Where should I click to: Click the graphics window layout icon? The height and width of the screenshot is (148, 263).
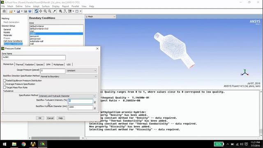(x=77, y=11)
